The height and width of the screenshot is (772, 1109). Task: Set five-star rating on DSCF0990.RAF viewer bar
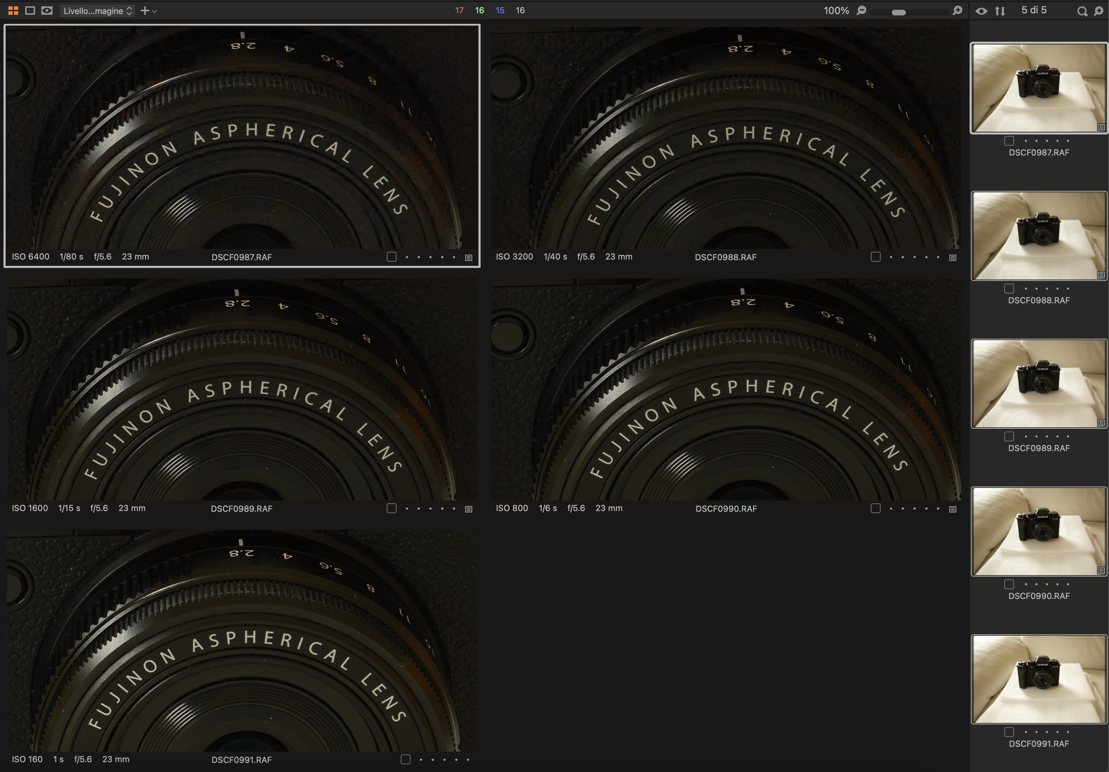pos(938,508)
